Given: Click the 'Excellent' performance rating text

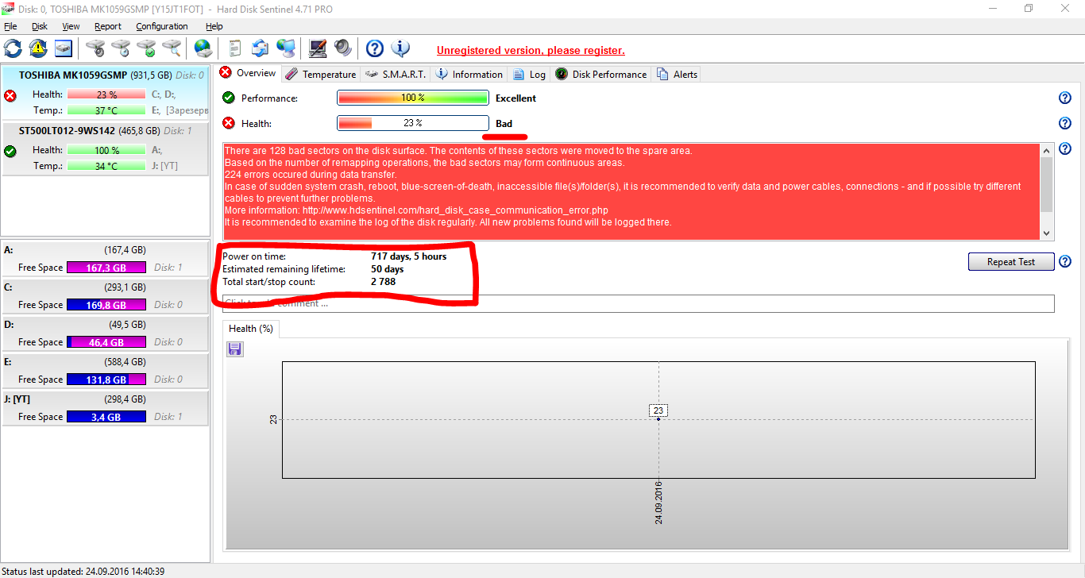Looking at the screenshot, I should (x=516, y=98).
